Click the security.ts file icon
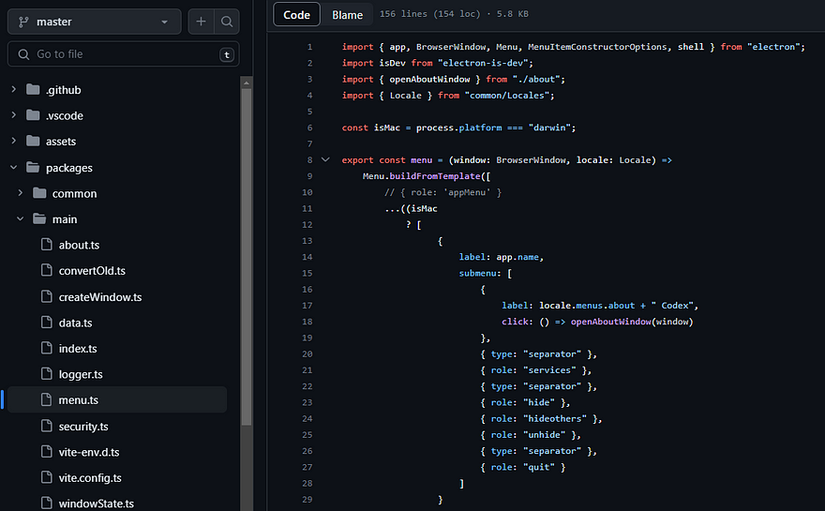Image resolution: width=825 pixels, height=511 pixels. pyautogui.click(x=47, y=427)
